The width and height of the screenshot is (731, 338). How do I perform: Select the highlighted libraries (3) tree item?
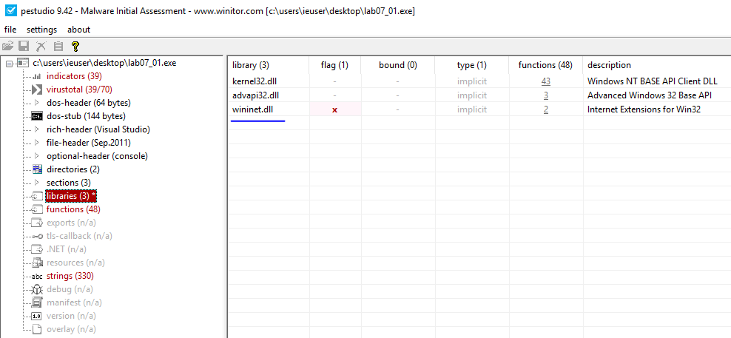click(71, 196)
